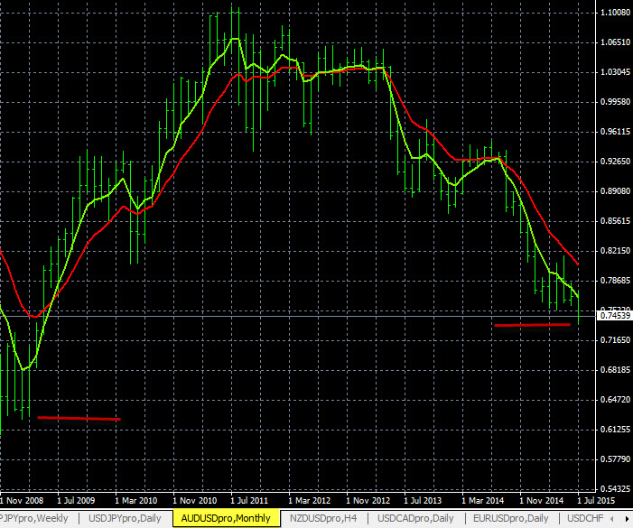The image size is (633, 528).
Task: Select the AUDUSDpro,Monthly tab
Action: [226, 519]
